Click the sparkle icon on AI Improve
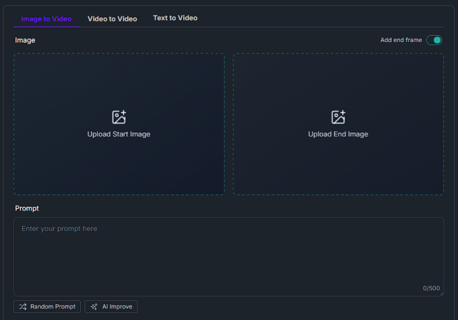The height and width of the screenshot is (320, 458). pyautogui.click(x=94, y=307)
